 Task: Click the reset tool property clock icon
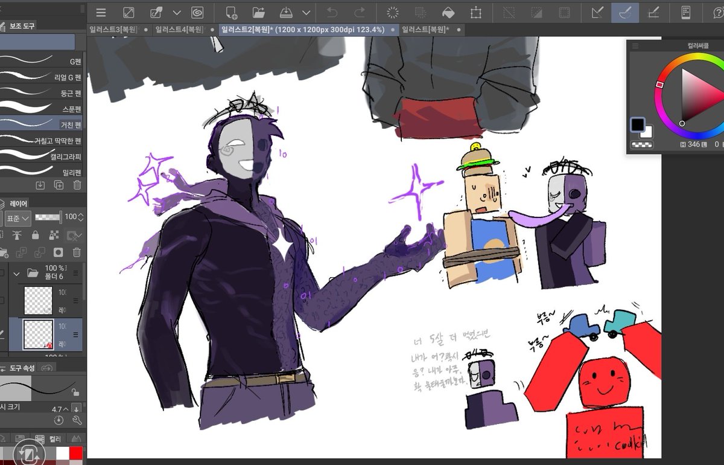pos(59,420)
